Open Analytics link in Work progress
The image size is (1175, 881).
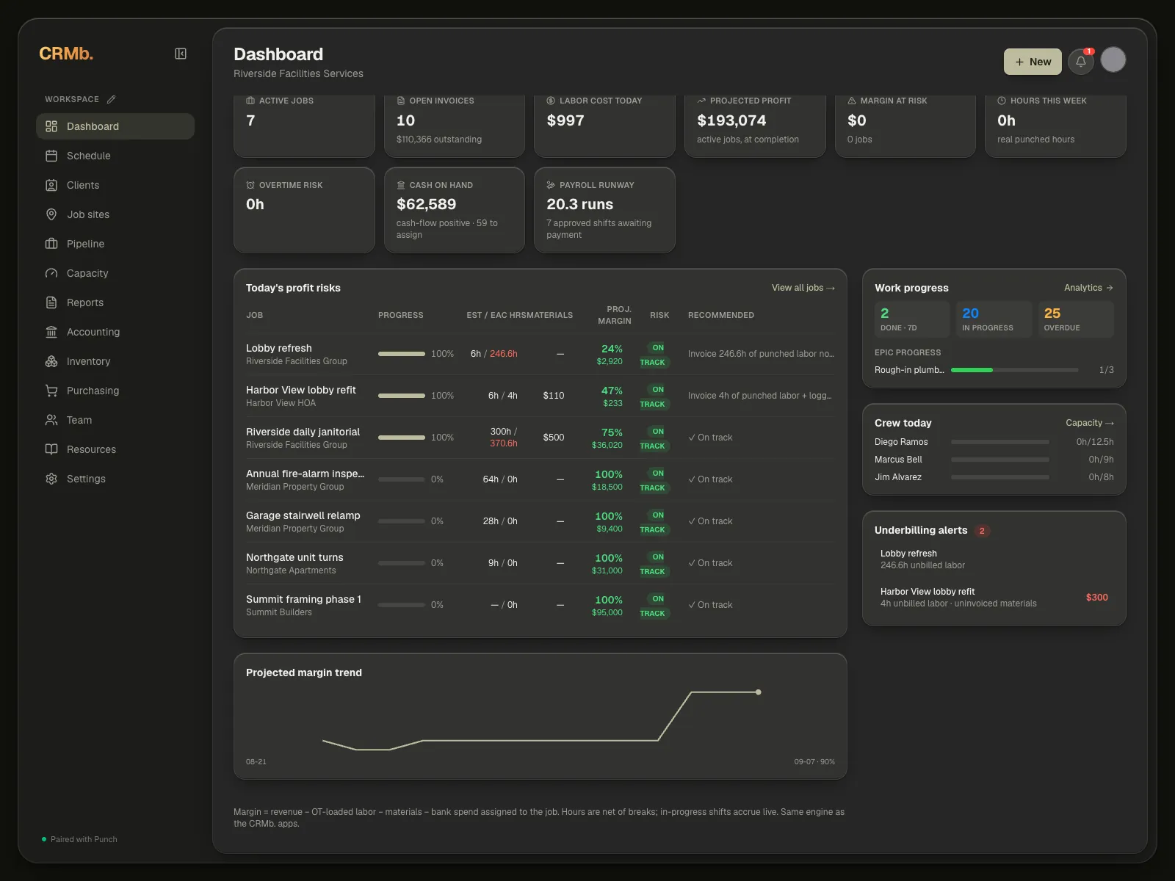(1088, 288)
